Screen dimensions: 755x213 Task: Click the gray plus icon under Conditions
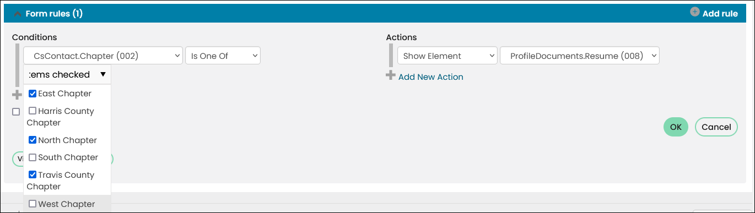point(17,95)
